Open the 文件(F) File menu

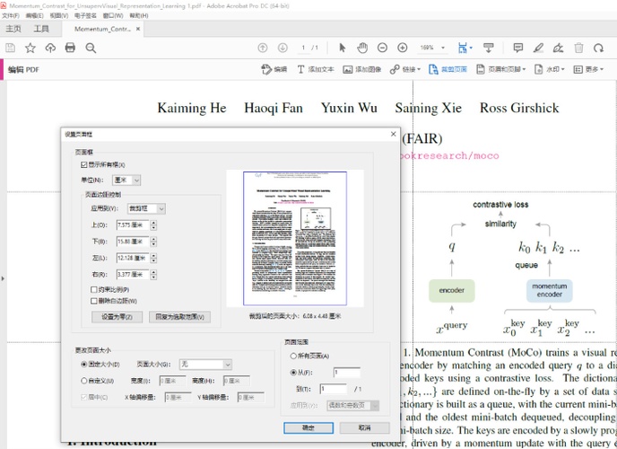tap(11, 16)
